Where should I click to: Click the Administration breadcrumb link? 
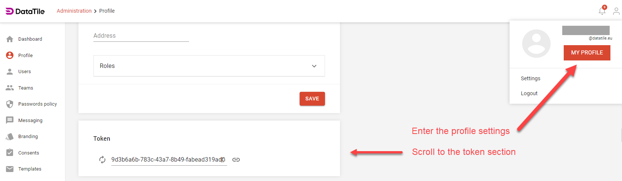[x=74, y=11]
